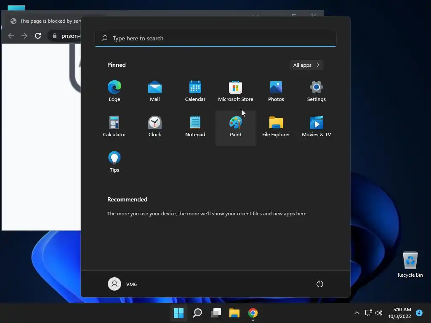Open Task View on taskbar
This screenshot has width=431, height=323.
[216, 313]
